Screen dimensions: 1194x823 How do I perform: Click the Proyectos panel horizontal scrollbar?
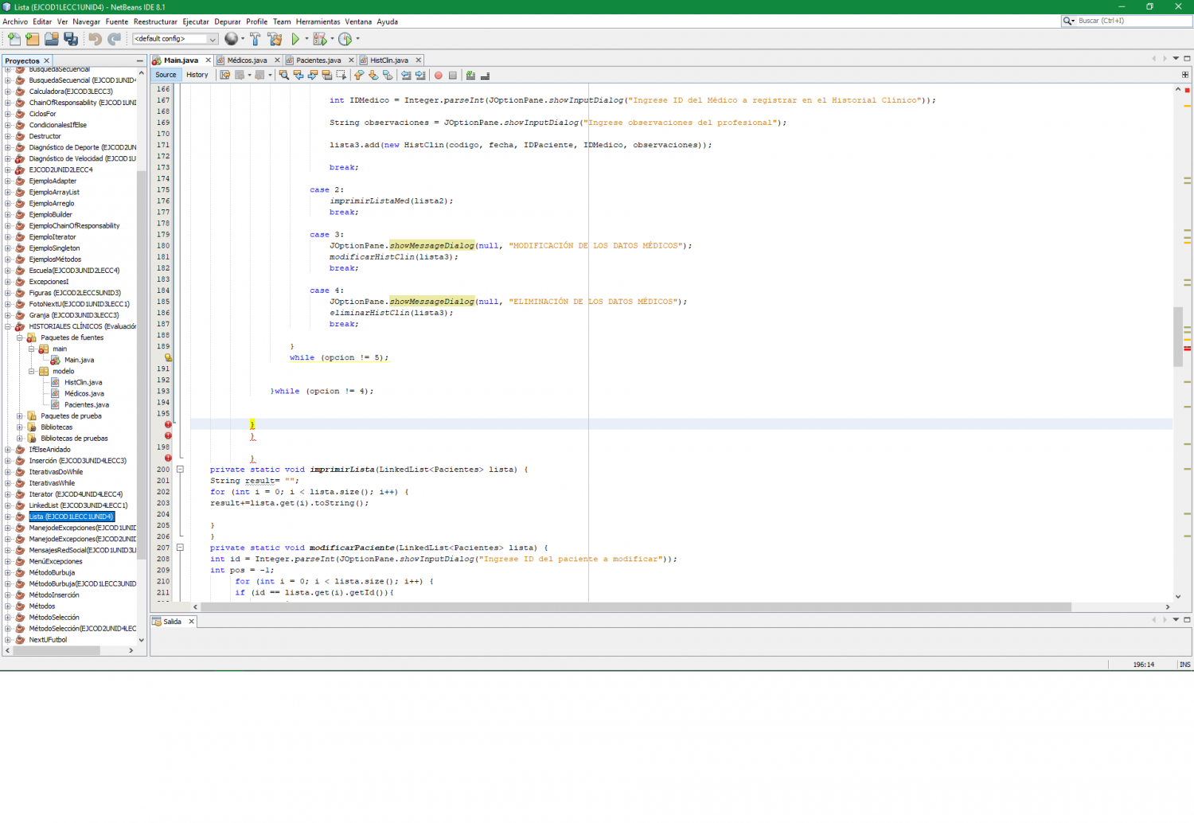pyautogui.click(x=57, y=650)
